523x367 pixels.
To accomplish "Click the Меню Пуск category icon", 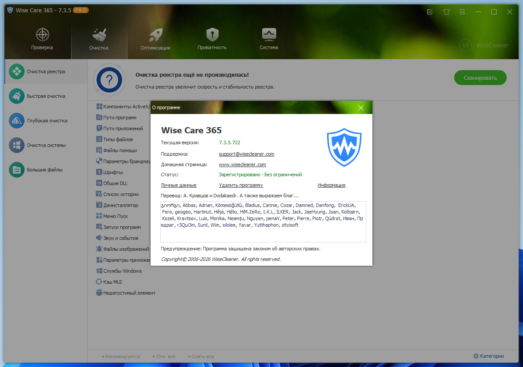I will pos(99,216).
